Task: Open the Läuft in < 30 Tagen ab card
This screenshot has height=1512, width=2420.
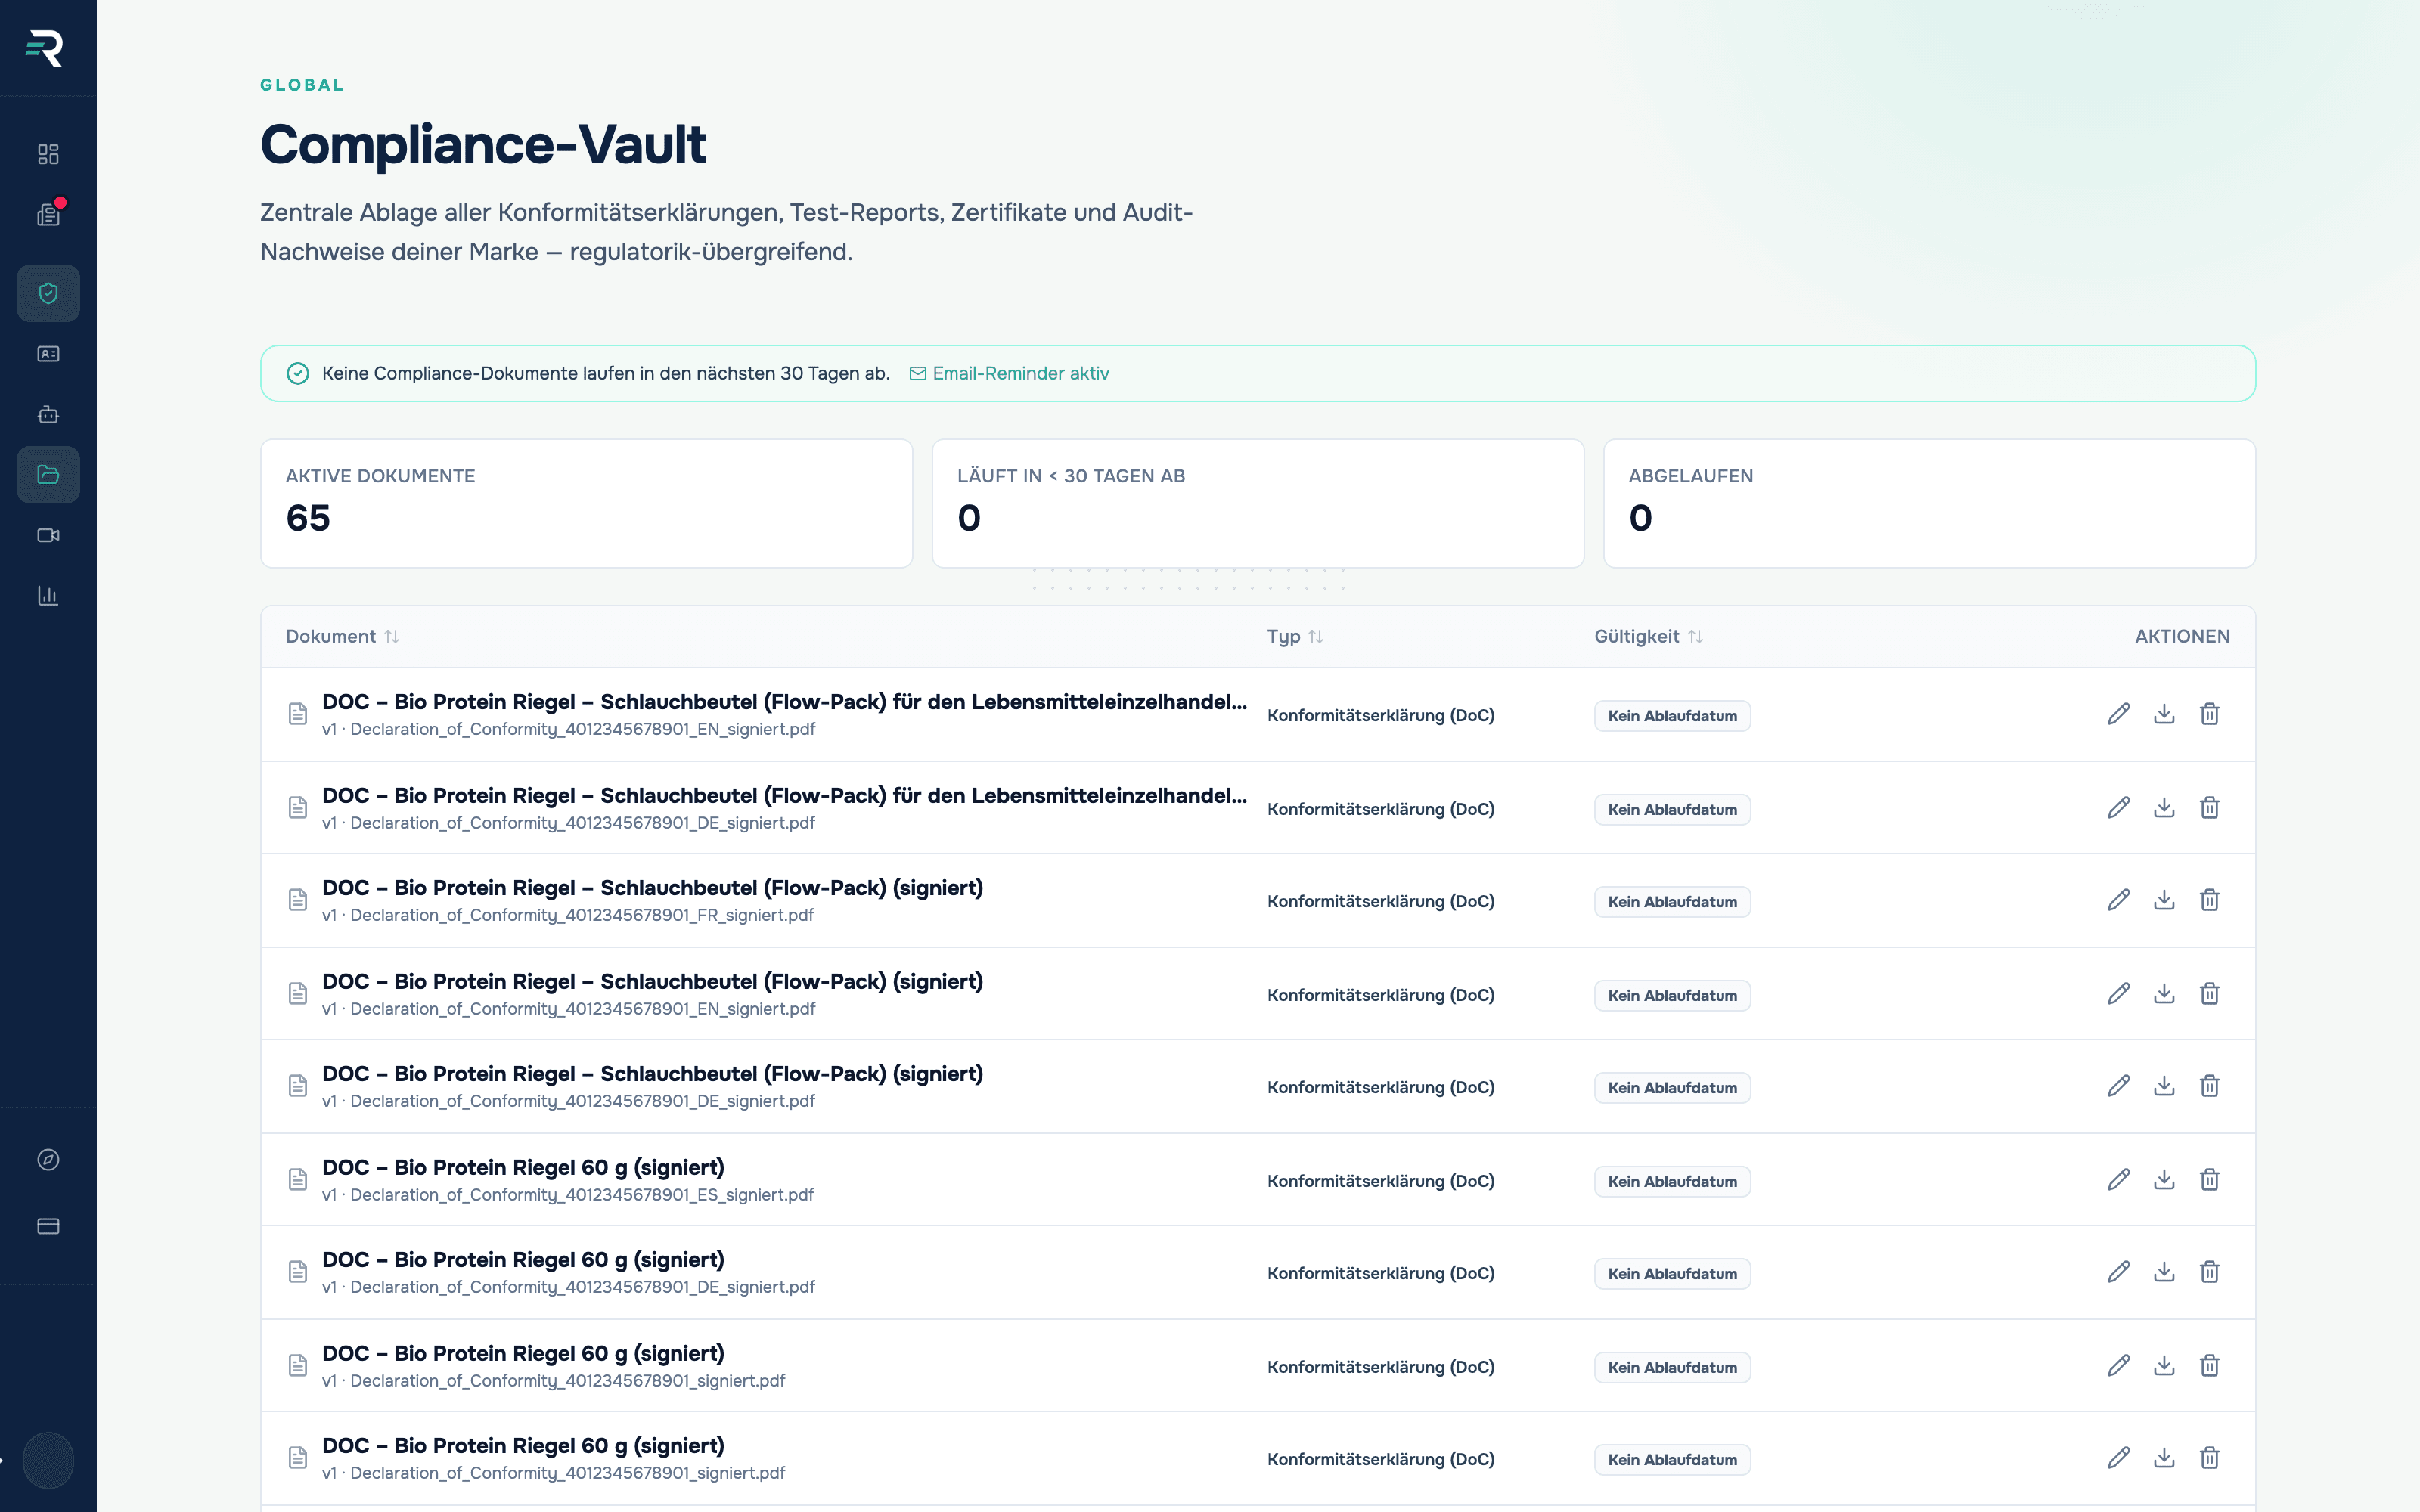Action: click(1258, 503)
